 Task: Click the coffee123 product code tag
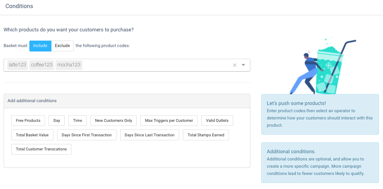pyautogui.click(x=42, y=65)
